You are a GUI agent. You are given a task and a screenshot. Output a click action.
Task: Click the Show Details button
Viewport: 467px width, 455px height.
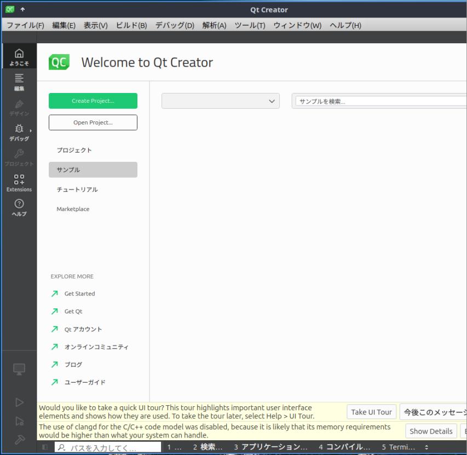(431, 431)
